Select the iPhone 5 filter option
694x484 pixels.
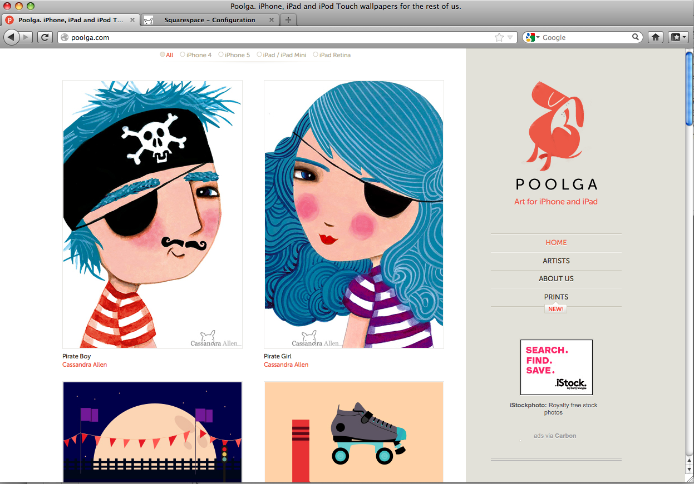[234, 55]
